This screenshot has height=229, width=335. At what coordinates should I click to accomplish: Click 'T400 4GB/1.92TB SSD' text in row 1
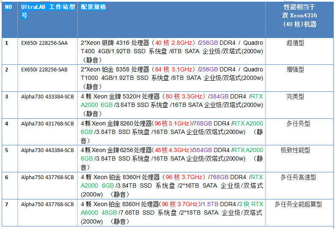click(113, 52)
